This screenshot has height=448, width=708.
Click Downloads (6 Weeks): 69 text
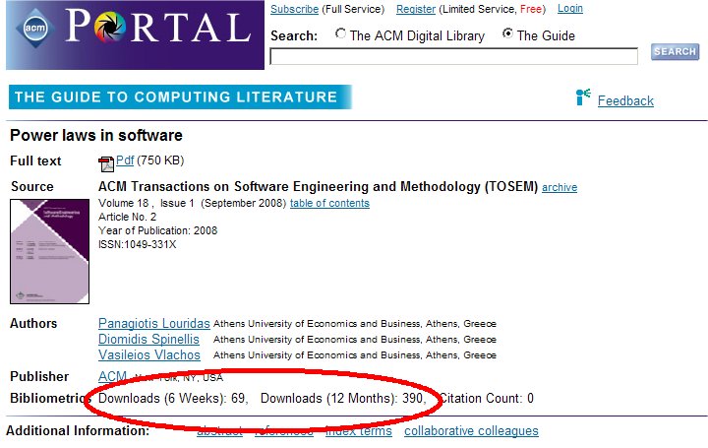click(x=172, y=398)
